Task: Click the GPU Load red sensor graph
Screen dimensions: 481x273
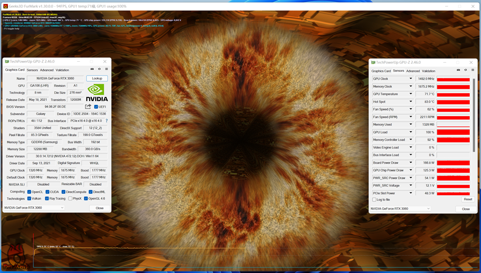Action: [453, 132]
